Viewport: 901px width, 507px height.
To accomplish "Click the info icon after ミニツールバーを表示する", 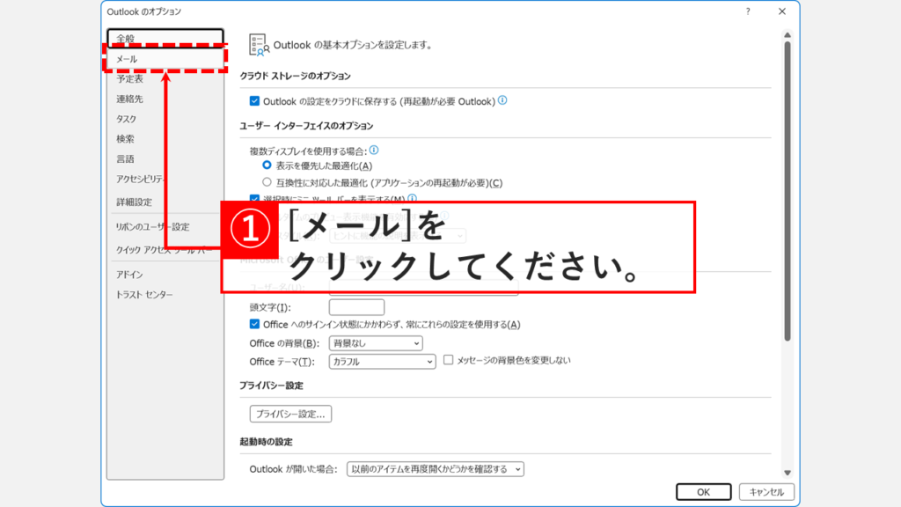I will pos(413,196).
